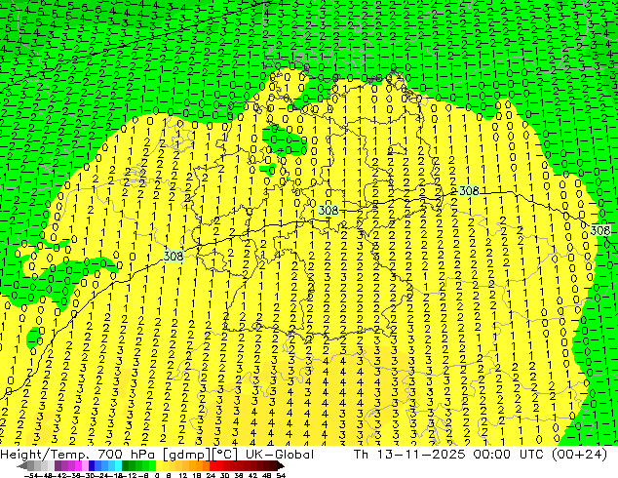Select the dark blue legend color segment
Viewport: 618px width, 478px height.
(92, 466)
